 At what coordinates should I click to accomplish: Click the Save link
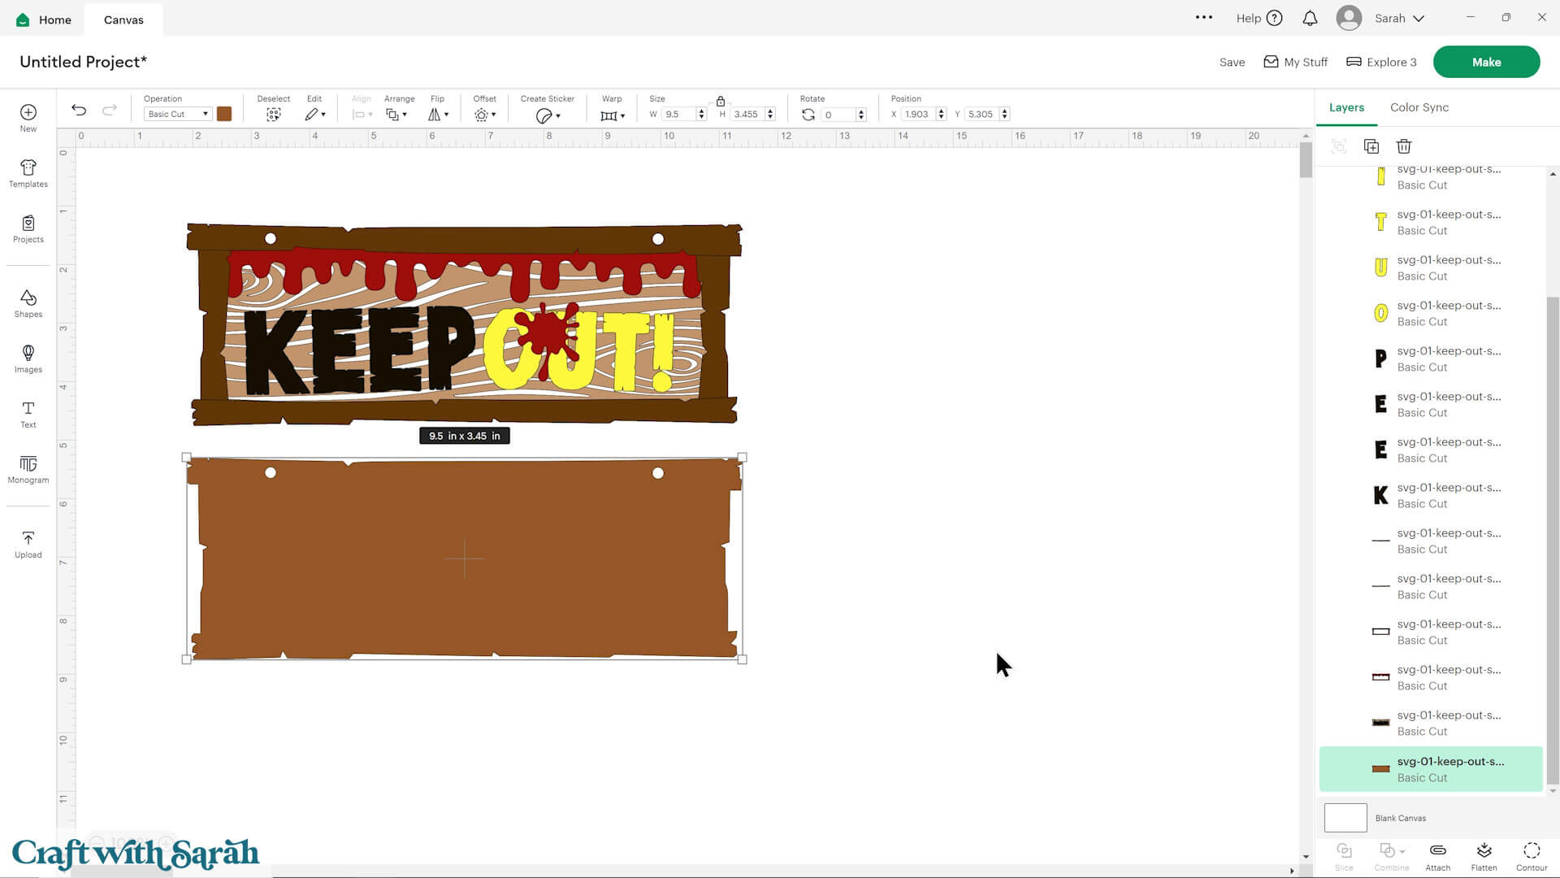[x=1232, y=63]
